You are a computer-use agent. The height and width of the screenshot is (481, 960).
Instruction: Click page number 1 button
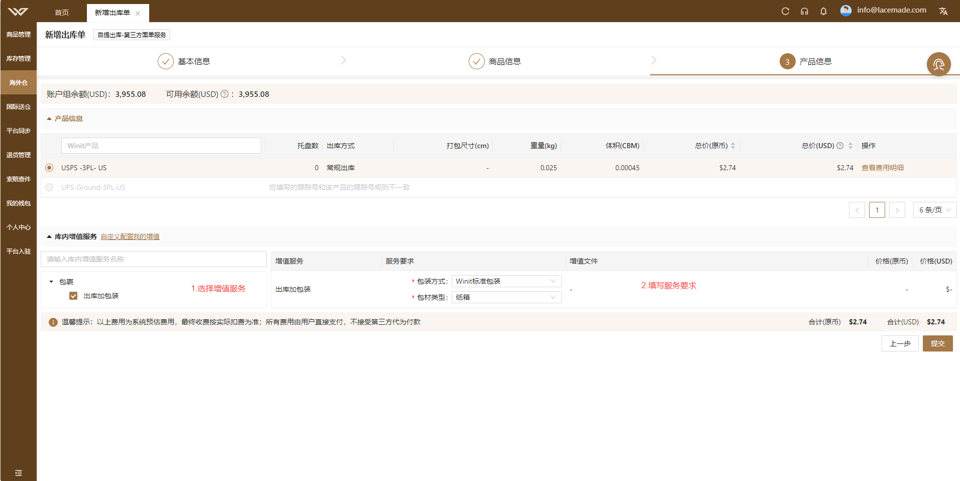click(877, 210)
